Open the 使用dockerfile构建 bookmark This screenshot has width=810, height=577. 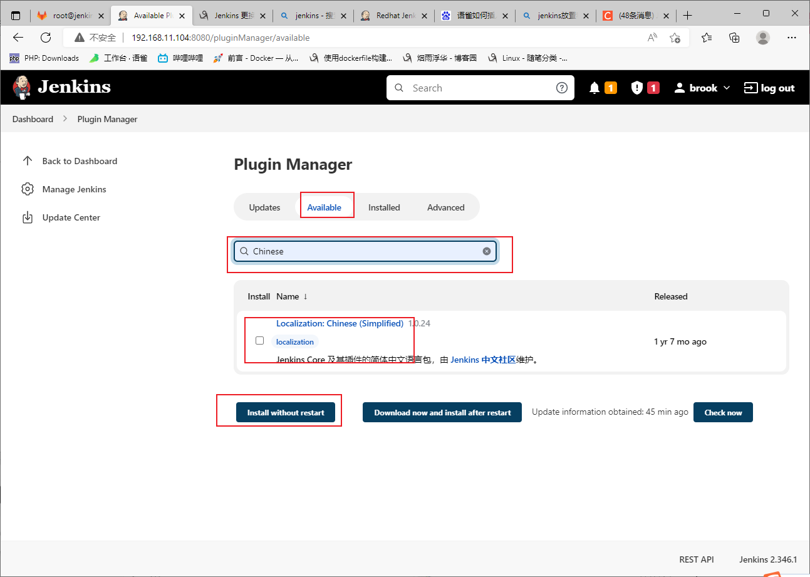[351, 58]
